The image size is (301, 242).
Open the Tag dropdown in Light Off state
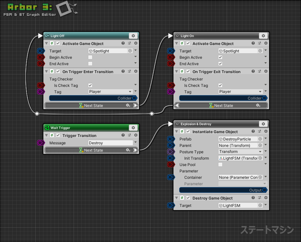pos(110,92)
